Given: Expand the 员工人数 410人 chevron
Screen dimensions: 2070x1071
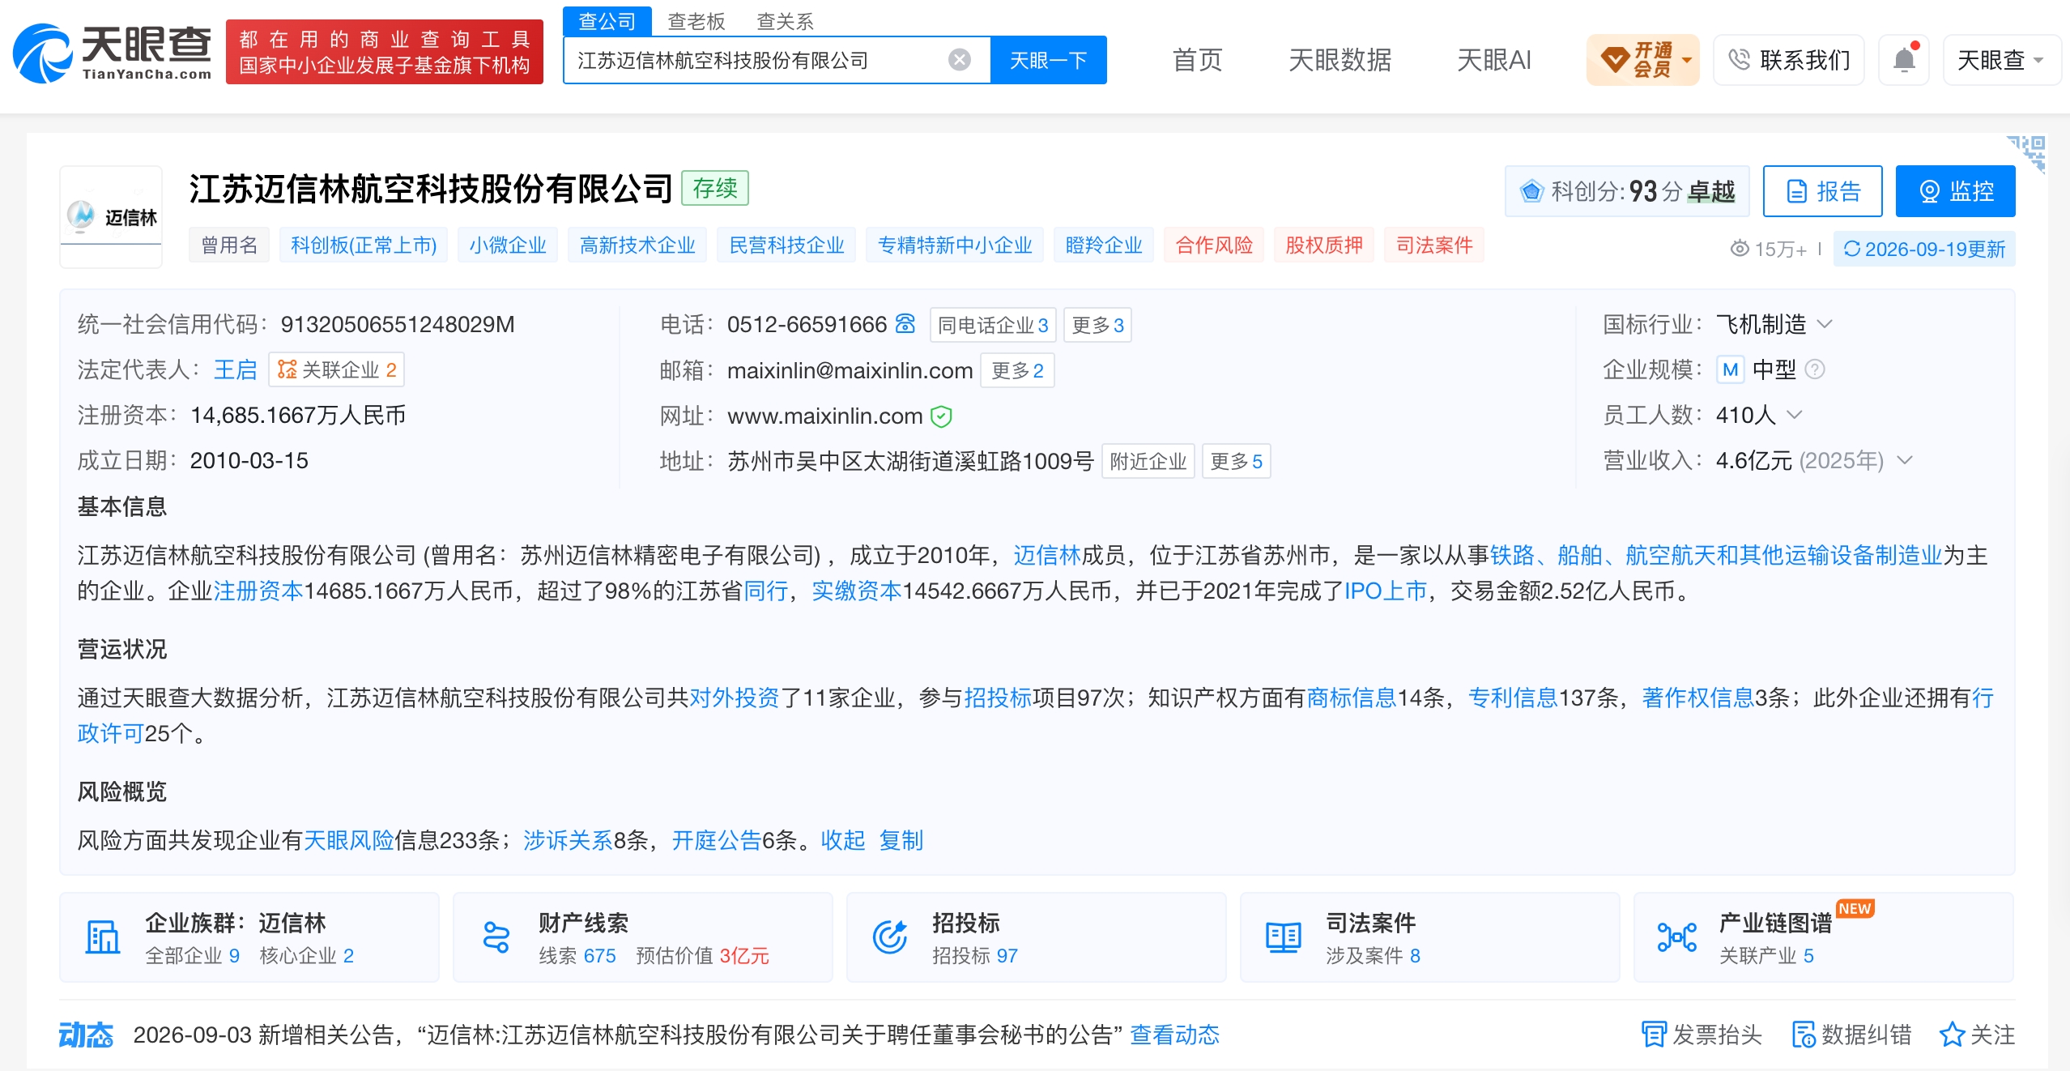Looking at the screenshot, I should click(x=1795, y=415).
